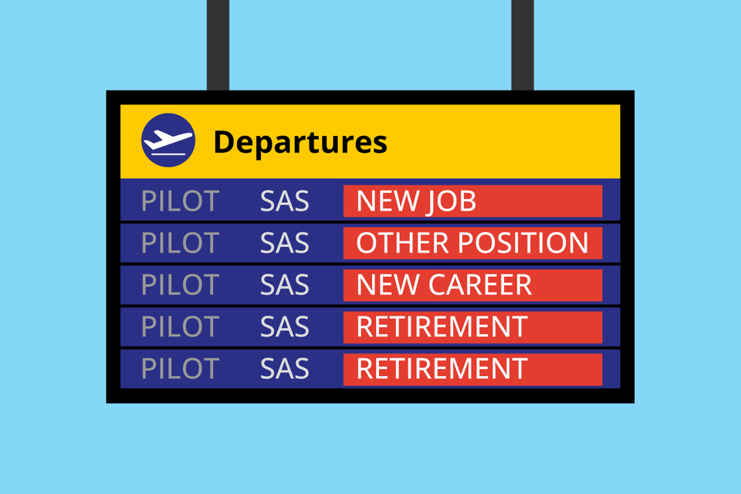Click PILOT in the upper RETIREMENT row

click(x=180, y=327)
